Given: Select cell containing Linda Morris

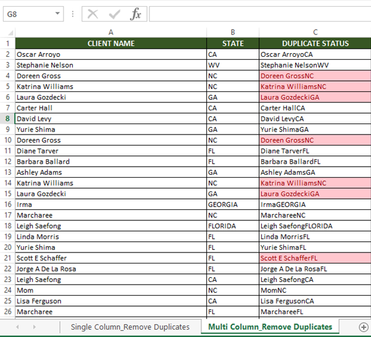Looking at the screenshot, I should coord(110,236).
